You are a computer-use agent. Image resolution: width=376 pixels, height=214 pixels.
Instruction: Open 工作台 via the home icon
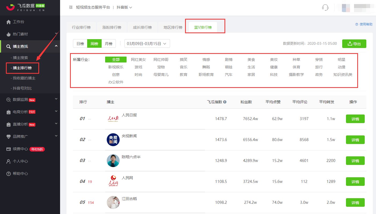9,22
